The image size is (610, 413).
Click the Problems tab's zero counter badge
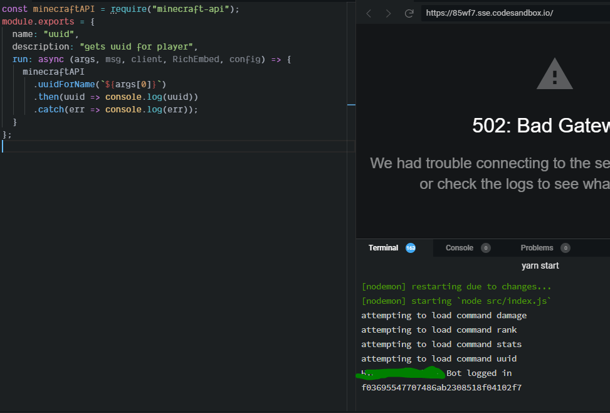565,248
